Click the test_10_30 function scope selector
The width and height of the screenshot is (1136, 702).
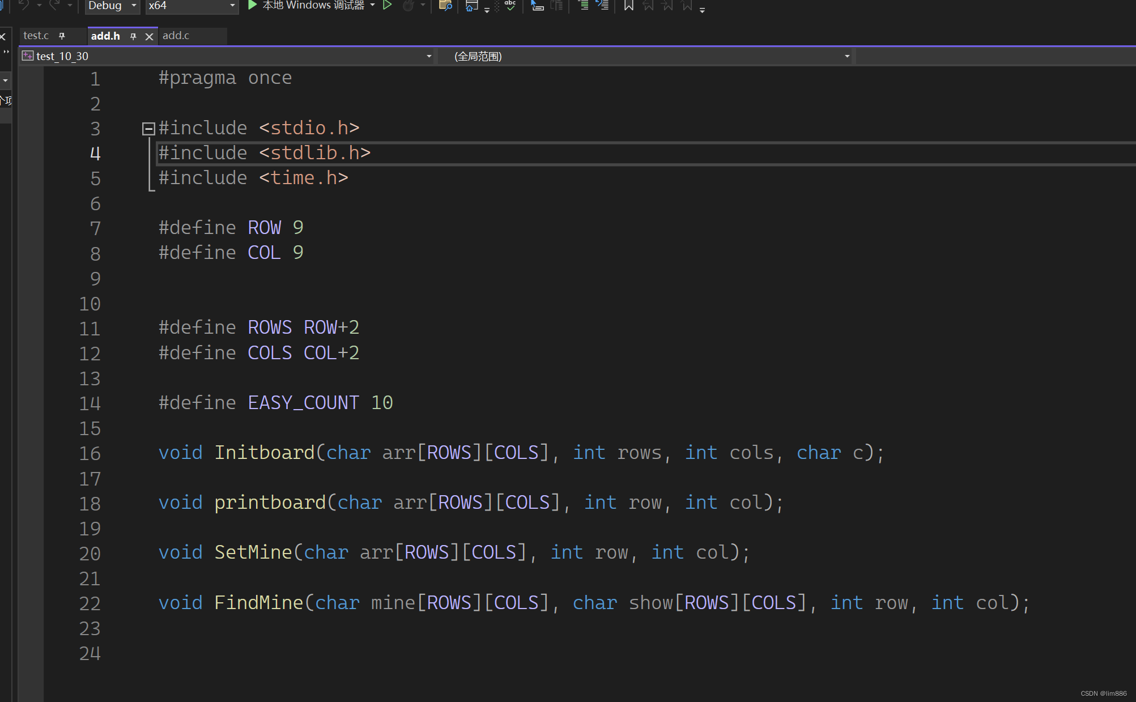click(x=227, y=56)
